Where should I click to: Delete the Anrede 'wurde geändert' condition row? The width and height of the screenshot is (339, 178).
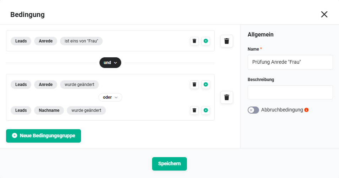coord(194,84)
